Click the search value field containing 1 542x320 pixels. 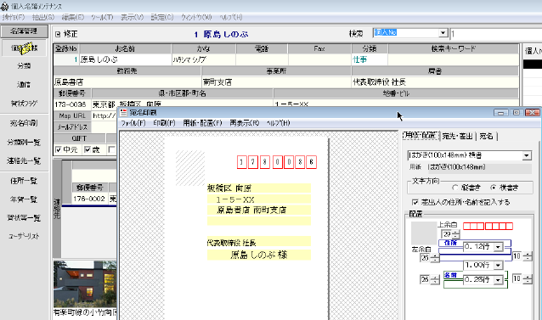click(x=495, y=34)
